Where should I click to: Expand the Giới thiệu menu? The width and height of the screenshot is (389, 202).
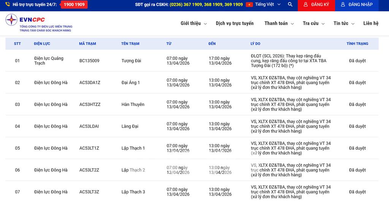click(193, 23)
